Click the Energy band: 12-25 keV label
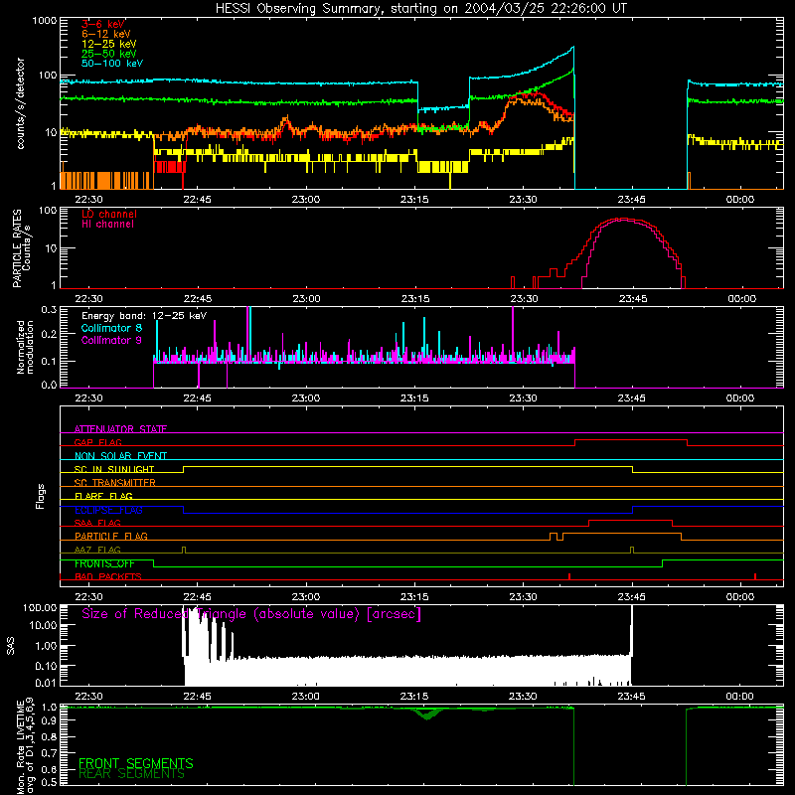795x795 pixels. (144, 316)
